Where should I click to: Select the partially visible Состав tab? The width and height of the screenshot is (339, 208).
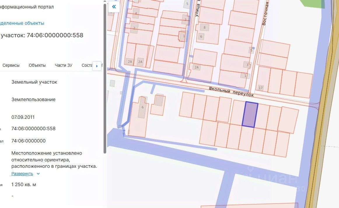[87, 65]
